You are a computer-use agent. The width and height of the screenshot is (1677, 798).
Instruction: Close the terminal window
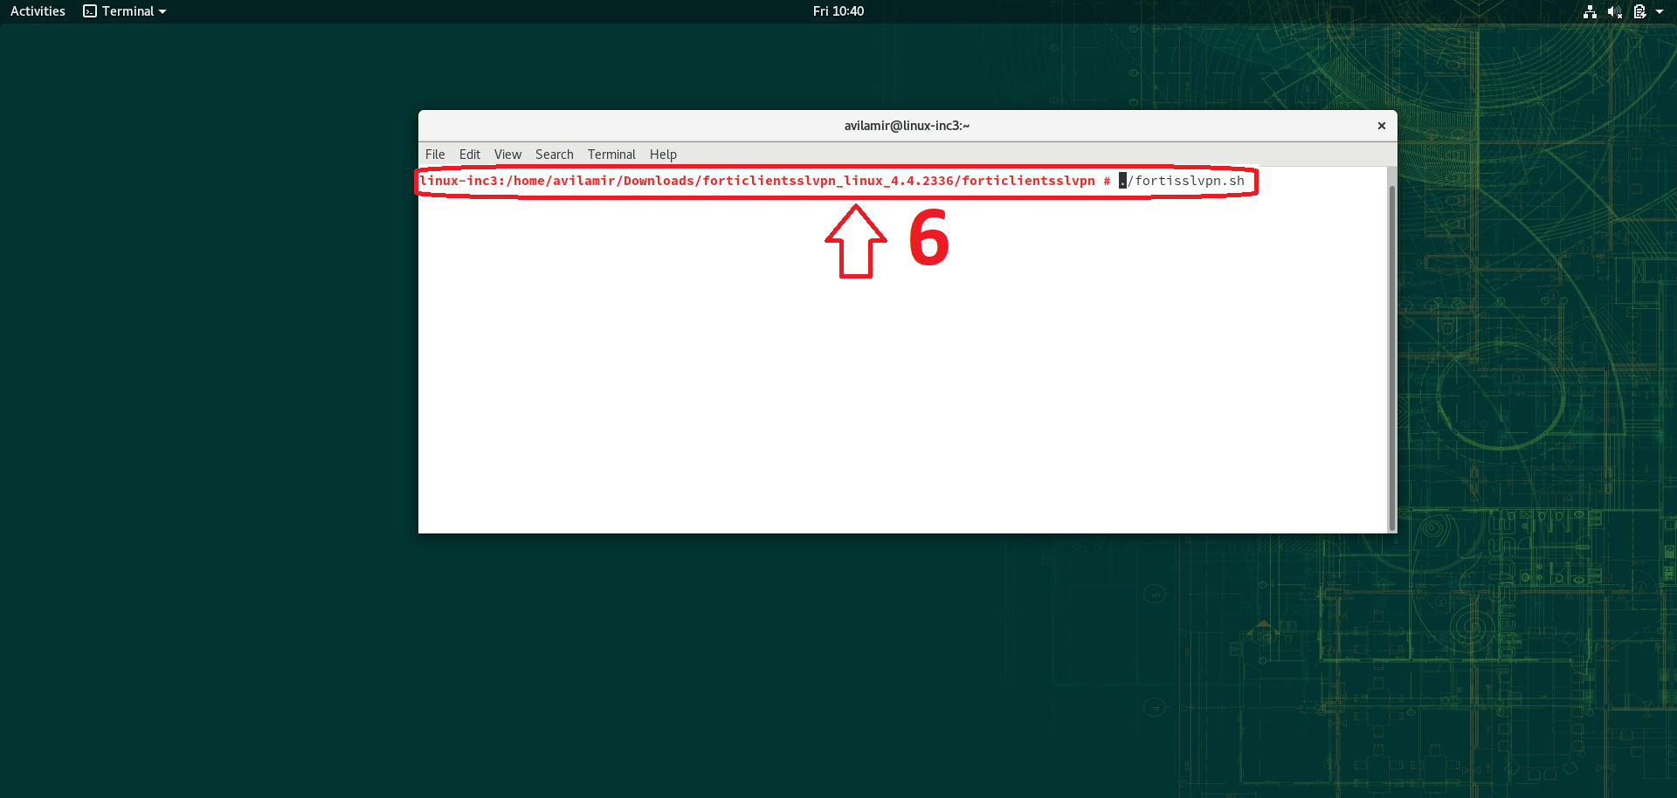1382,126
